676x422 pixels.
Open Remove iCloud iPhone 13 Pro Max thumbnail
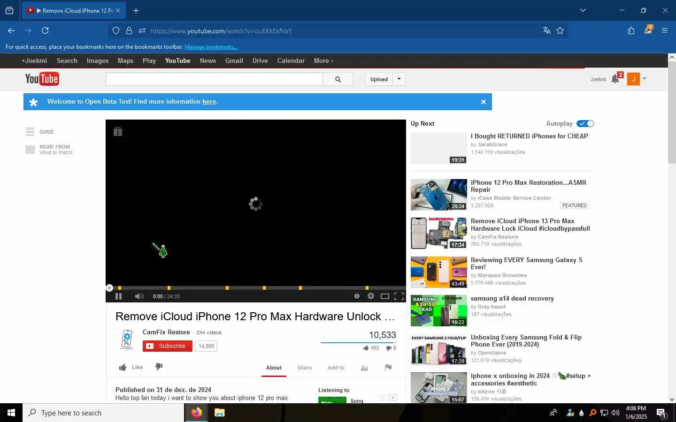point(439,233)
